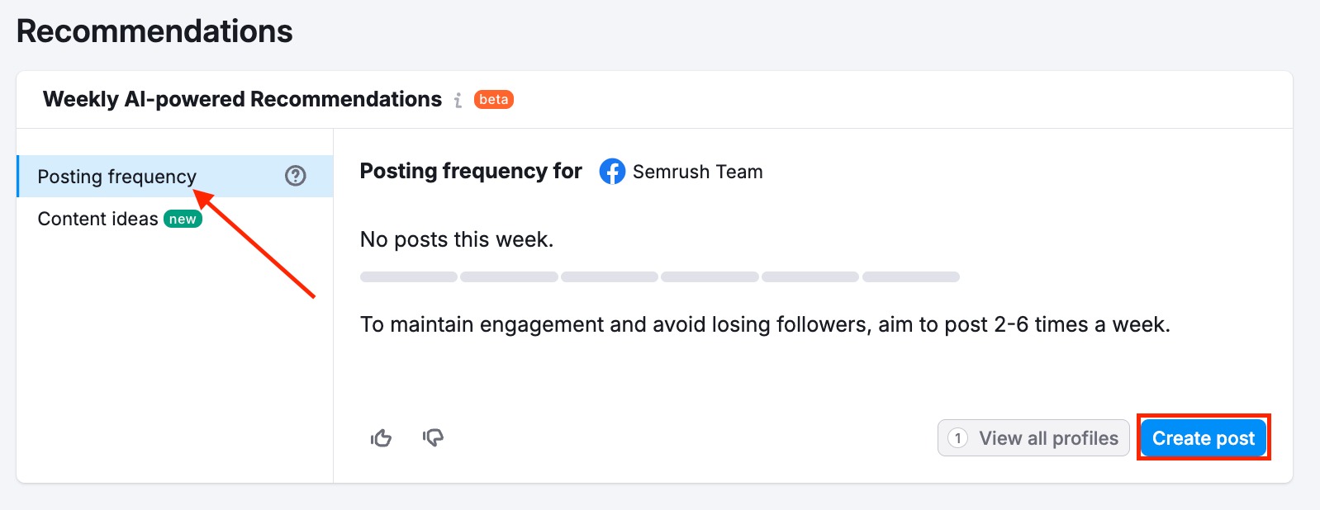Click the new badge beside Content ideas
1320x510 pixels.
coord(183,219)
